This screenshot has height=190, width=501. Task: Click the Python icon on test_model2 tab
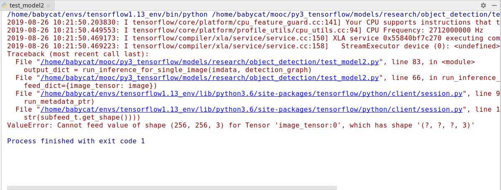5,5
